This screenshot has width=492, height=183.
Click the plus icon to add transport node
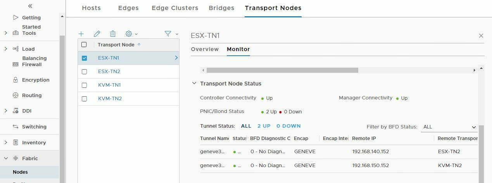click(81, 34)
